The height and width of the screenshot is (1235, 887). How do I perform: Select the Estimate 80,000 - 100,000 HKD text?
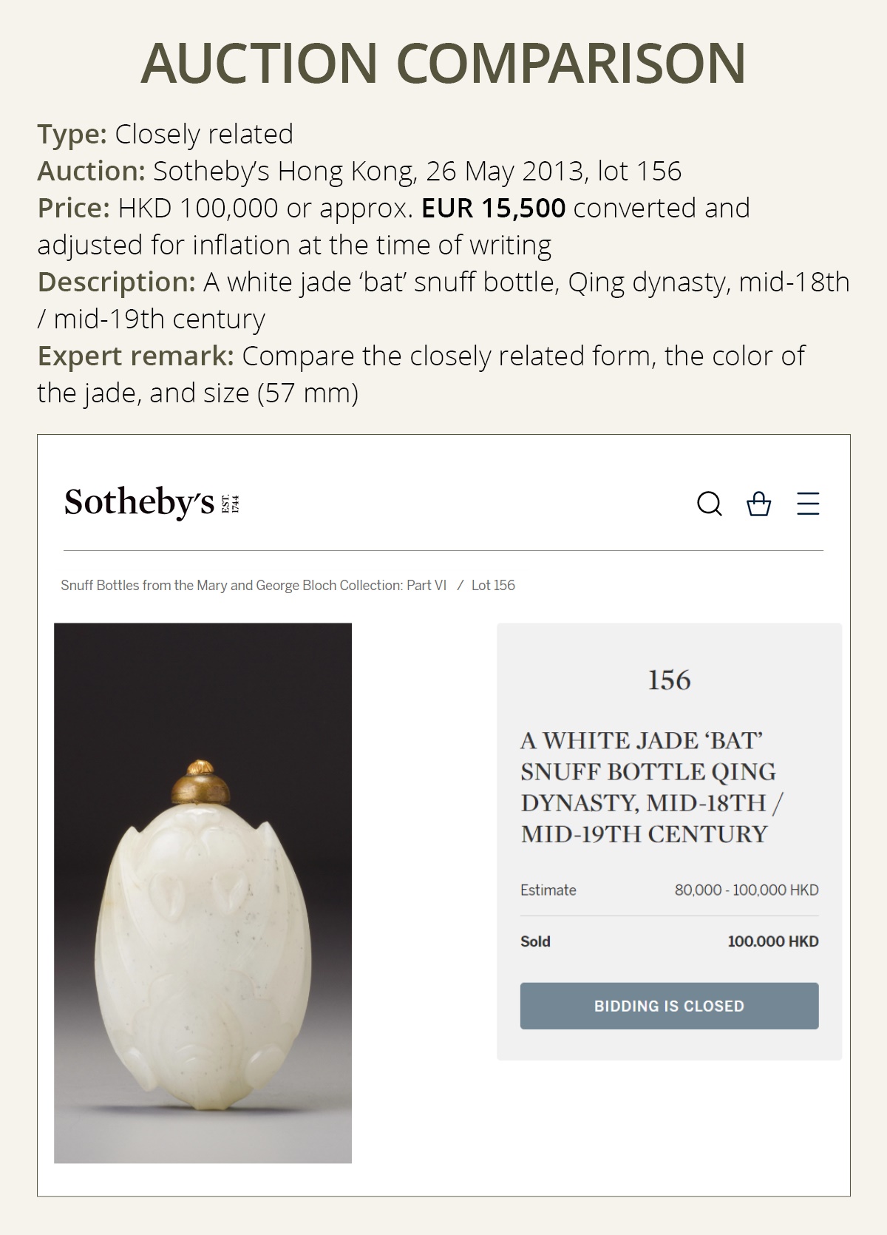tap(669, 890)
